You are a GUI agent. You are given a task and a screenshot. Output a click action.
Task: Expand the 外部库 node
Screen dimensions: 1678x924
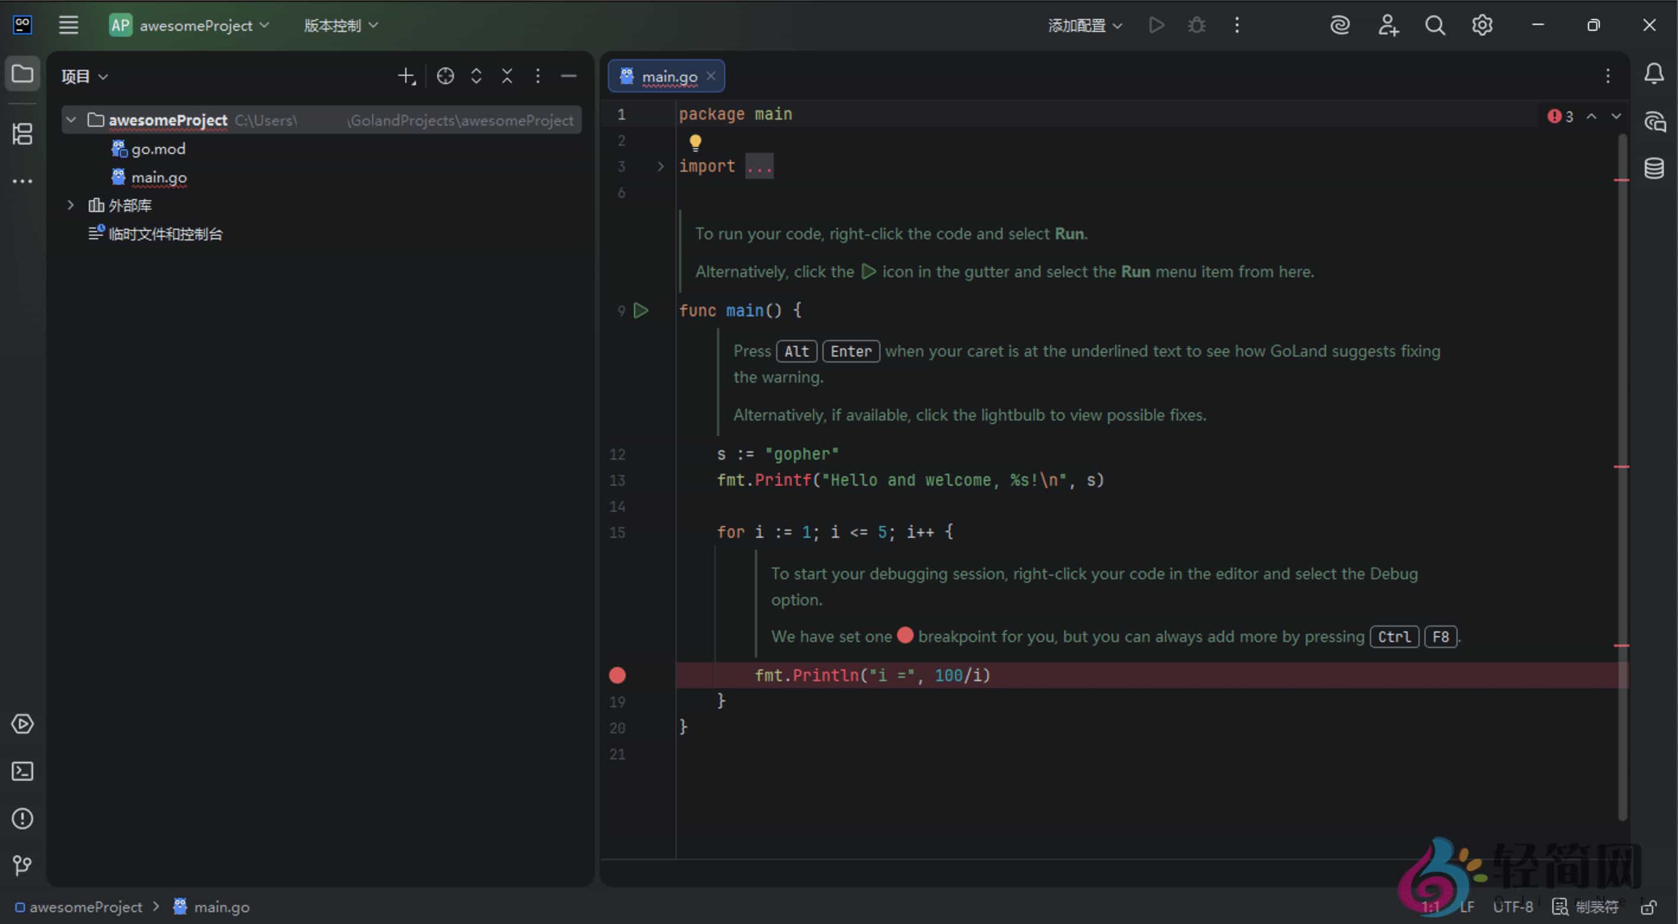pyautogui.click(x=71, y=204)
